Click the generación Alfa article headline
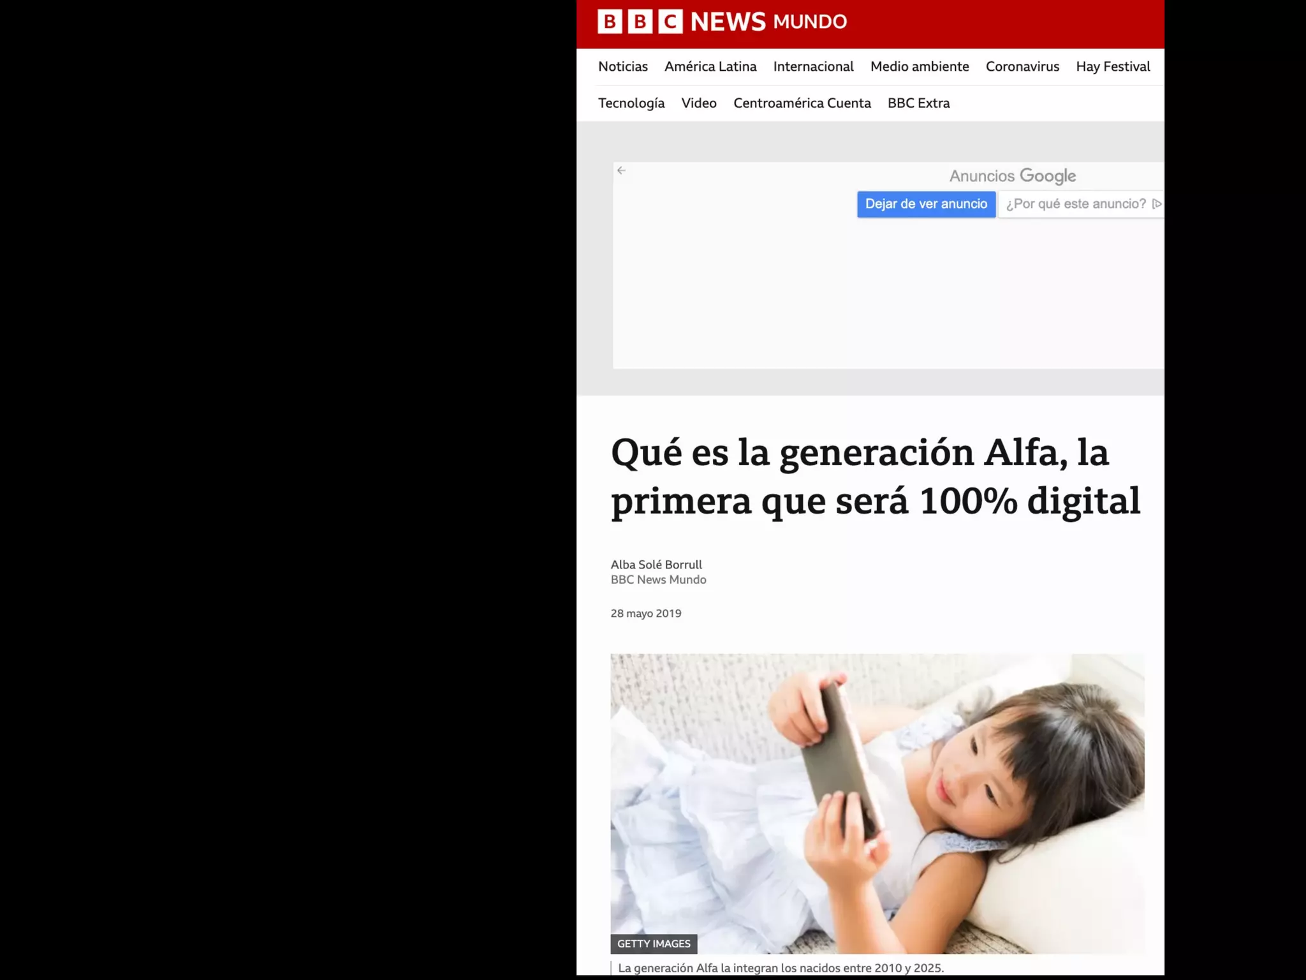Screen dimensions: 1306x980 875,477
